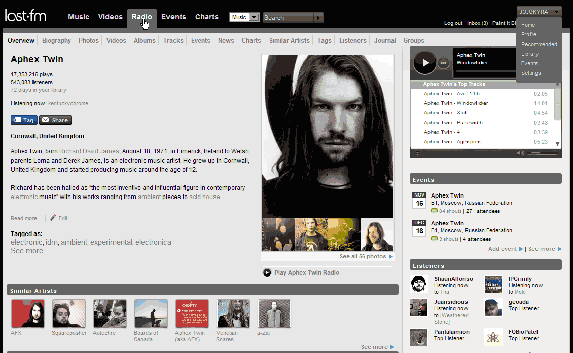573x353 pixels.
Task: Open Juansidious listener avatar
Action: click(419, 307)
